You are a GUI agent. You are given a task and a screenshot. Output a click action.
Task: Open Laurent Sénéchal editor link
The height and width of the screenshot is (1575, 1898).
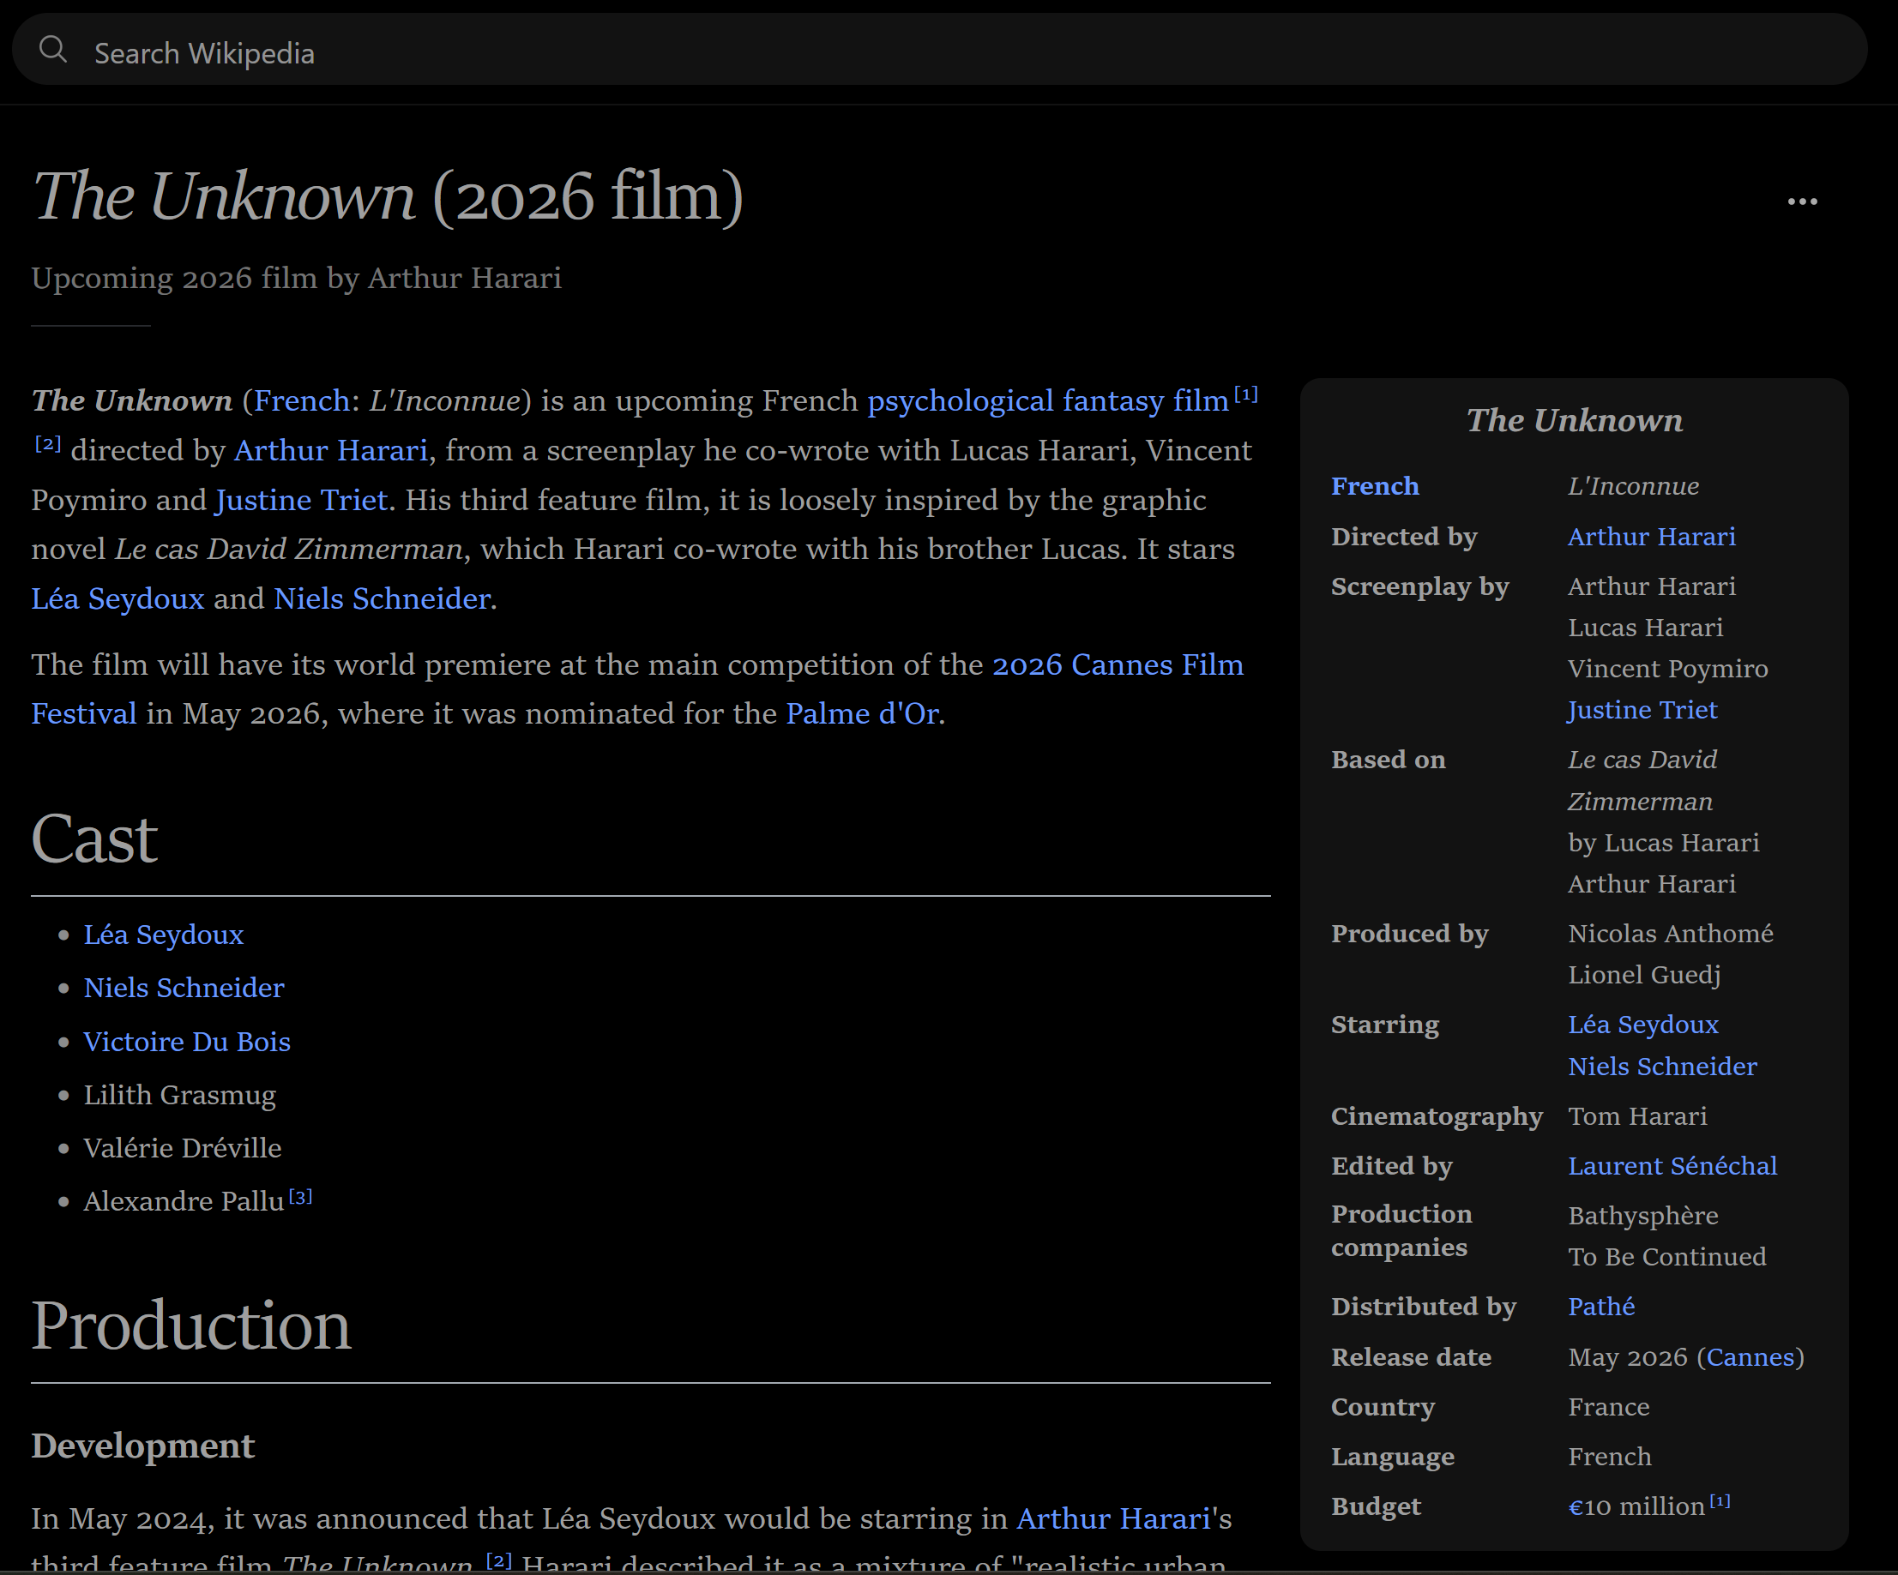(1672, 1166)
